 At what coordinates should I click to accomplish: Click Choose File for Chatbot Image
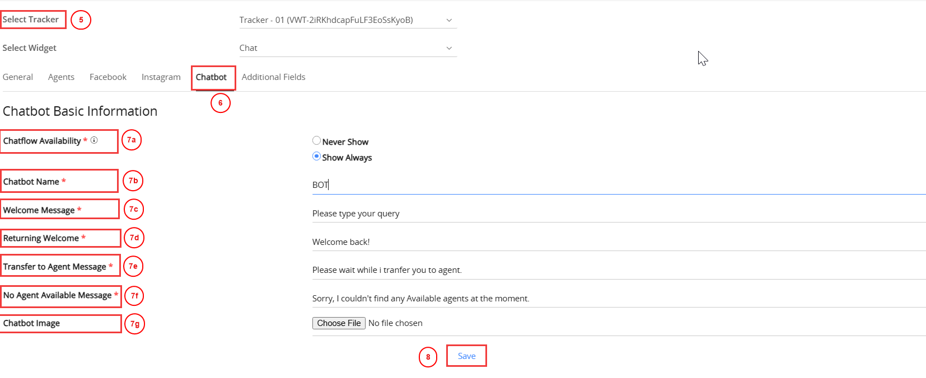pyautogui.click(x=339, y=323)
